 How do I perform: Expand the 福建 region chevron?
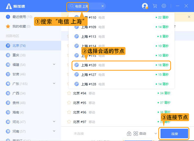click(x=54, y=64)
